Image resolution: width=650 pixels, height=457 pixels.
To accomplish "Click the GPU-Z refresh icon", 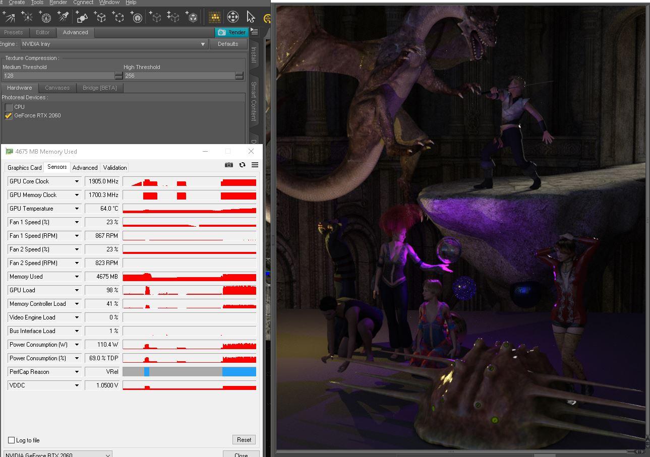I will 242,165.
